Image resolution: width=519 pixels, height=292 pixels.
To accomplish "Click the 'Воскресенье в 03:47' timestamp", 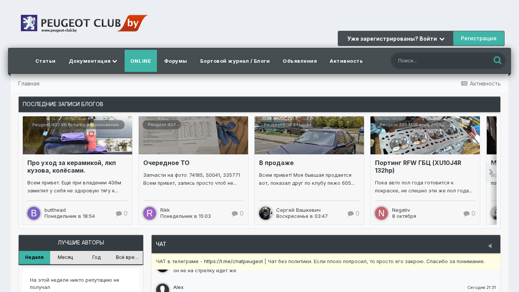I will click(x=302, y=216).
